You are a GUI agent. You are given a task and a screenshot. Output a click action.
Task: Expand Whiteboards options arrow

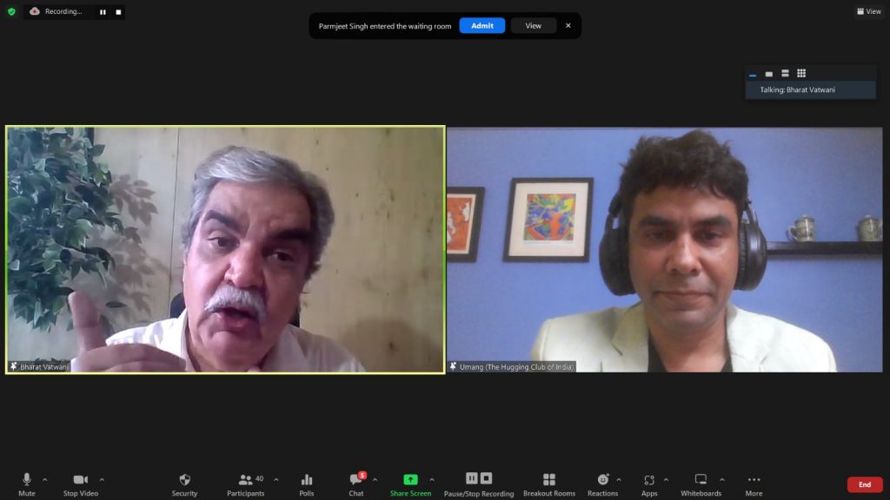tap(722, 479)
